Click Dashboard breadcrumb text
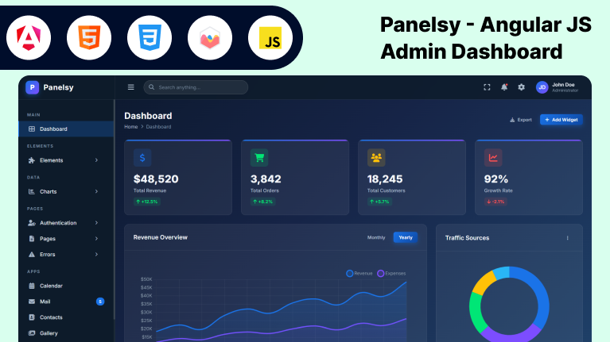610x342 pixels. point(158,126)
